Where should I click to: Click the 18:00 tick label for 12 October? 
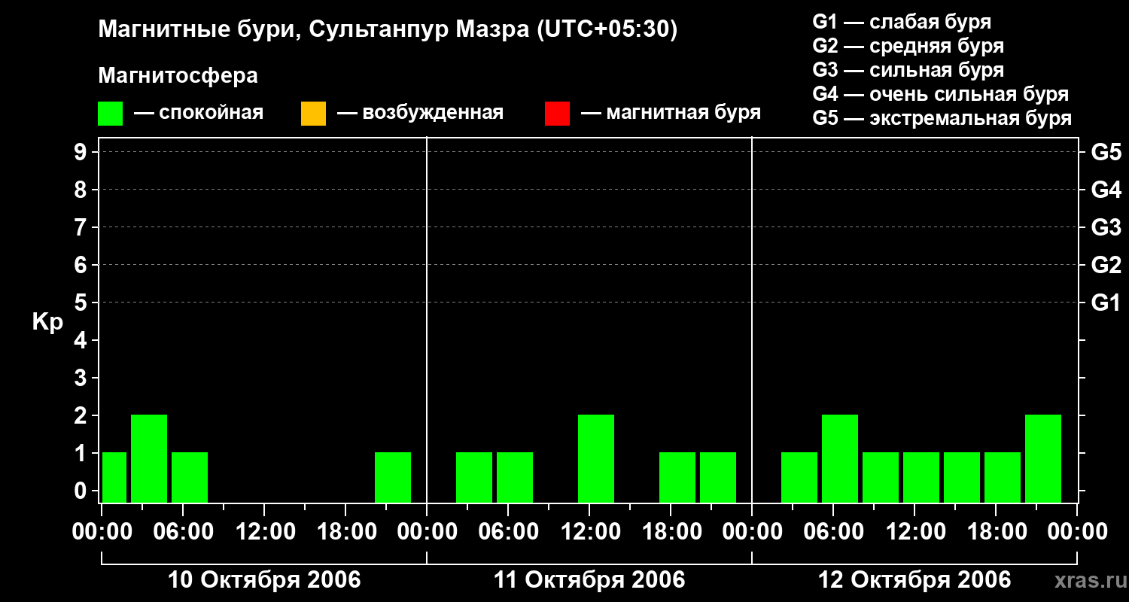996,532
